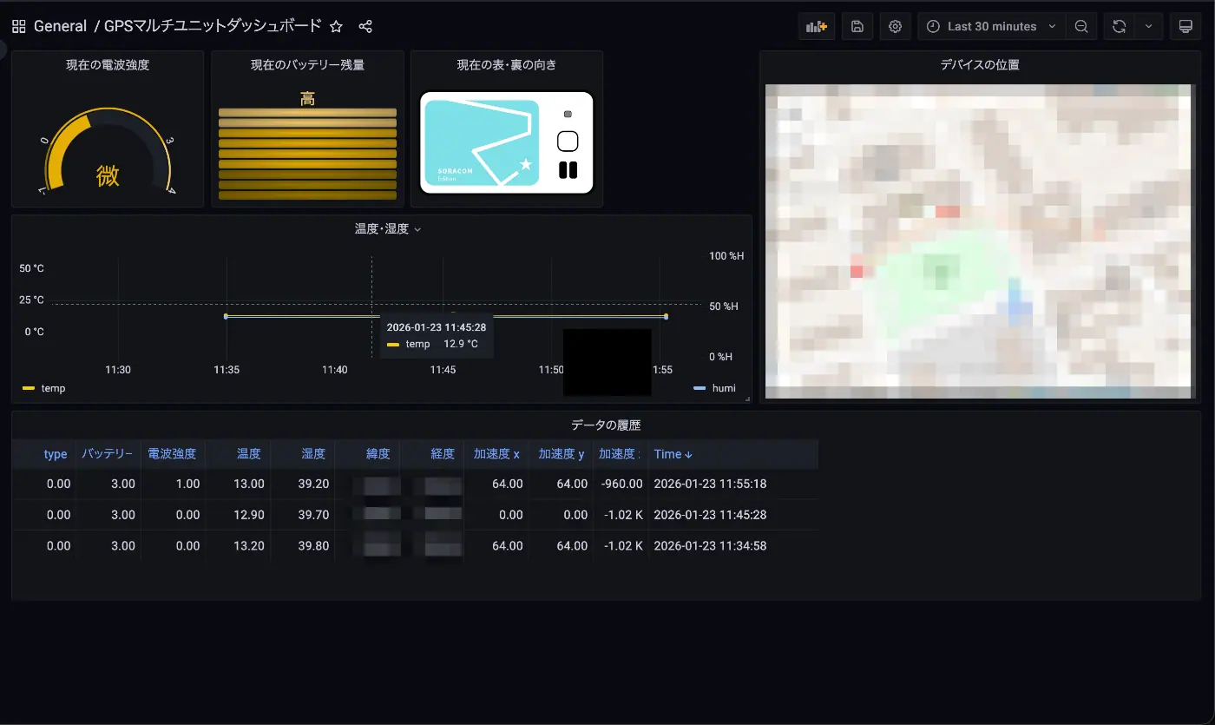Click the share dashboard icon

pos(365,26)
